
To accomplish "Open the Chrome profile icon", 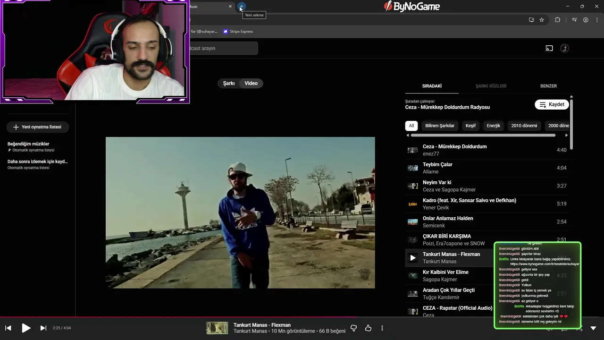I will [x=586, y=20].
